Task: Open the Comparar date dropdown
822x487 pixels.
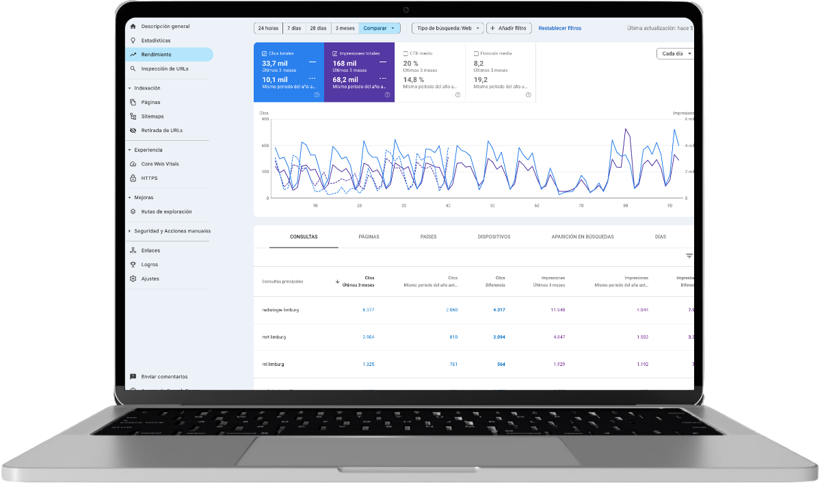Action: tap(379, 28)
